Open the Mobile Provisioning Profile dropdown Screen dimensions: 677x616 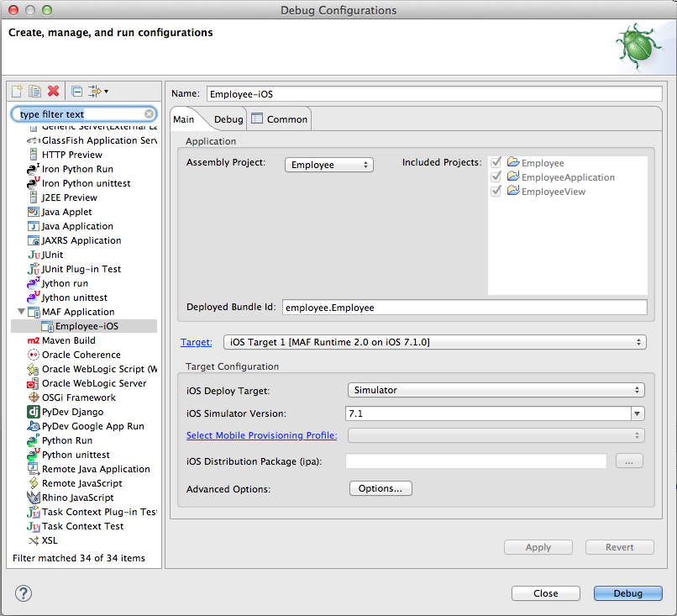pos(496,435)
